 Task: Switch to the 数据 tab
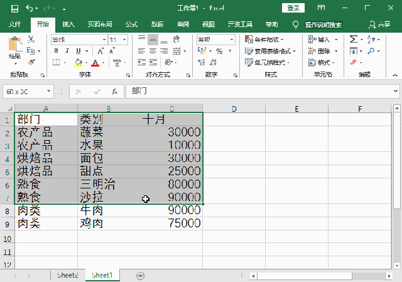(x=157, y=24)
